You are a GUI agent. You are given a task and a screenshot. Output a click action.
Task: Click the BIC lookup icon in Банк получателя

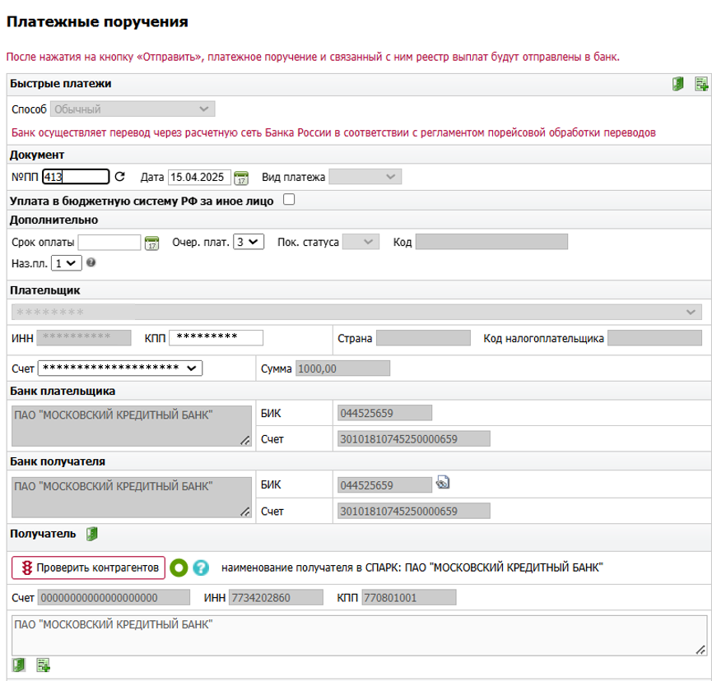tap(443, 484)
